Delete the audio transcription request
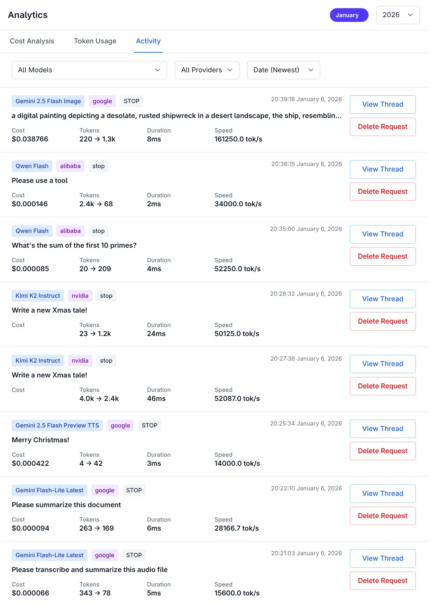This screenshot has width=431, height=606. (x=382, y=581)
